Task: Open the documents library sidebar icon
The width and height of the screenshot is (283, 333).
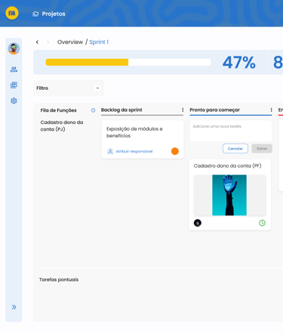Action: tap(14, 85)
